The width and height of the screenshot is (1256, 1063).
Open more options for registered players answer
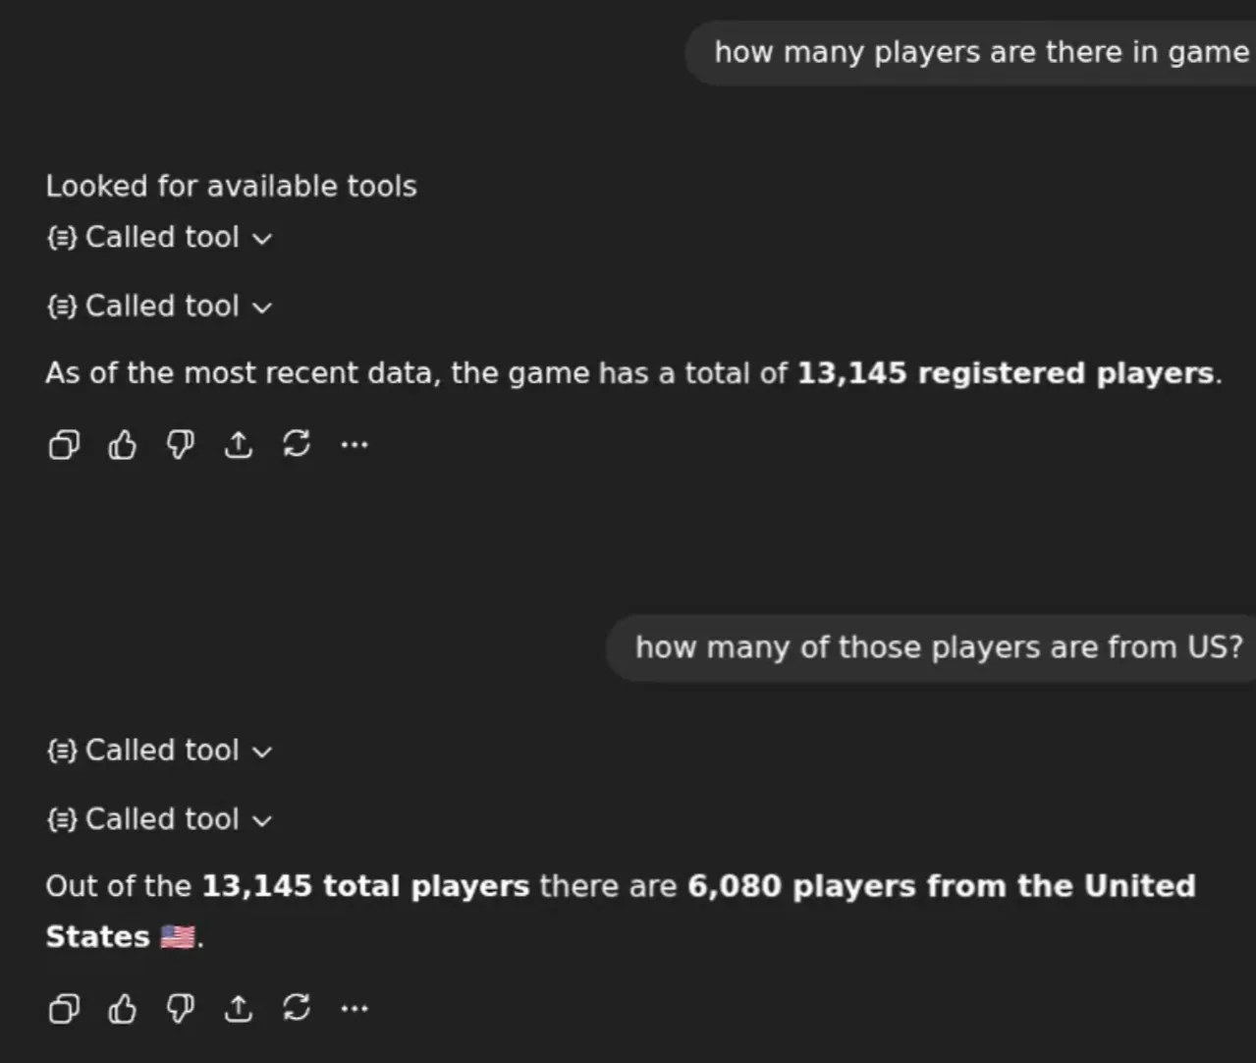[355, 445]
